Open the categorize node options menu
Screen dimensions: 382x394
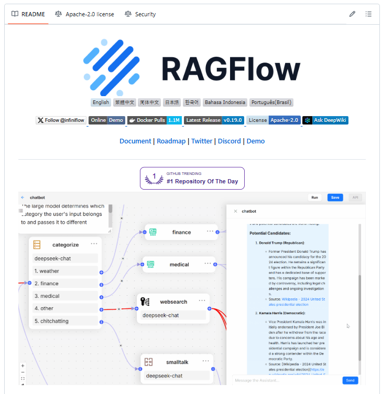pyautogui.click(x=94, y=244)
